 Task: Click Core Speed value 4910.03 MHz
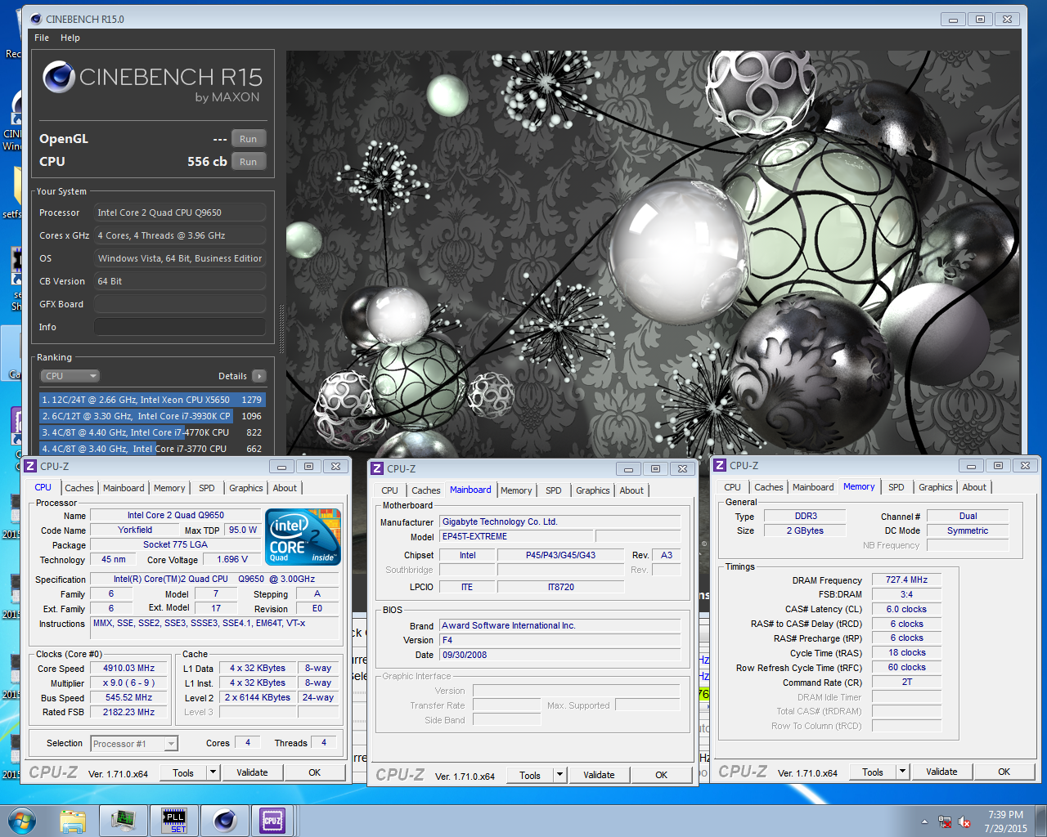(128, 669)
